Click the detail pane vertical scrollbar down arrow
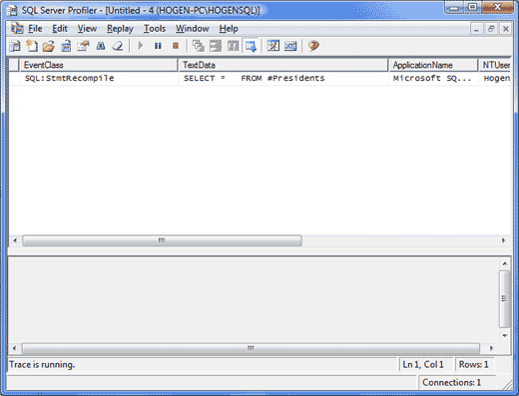Viewport: 519px width, 396px height. (x=505, y=336)
